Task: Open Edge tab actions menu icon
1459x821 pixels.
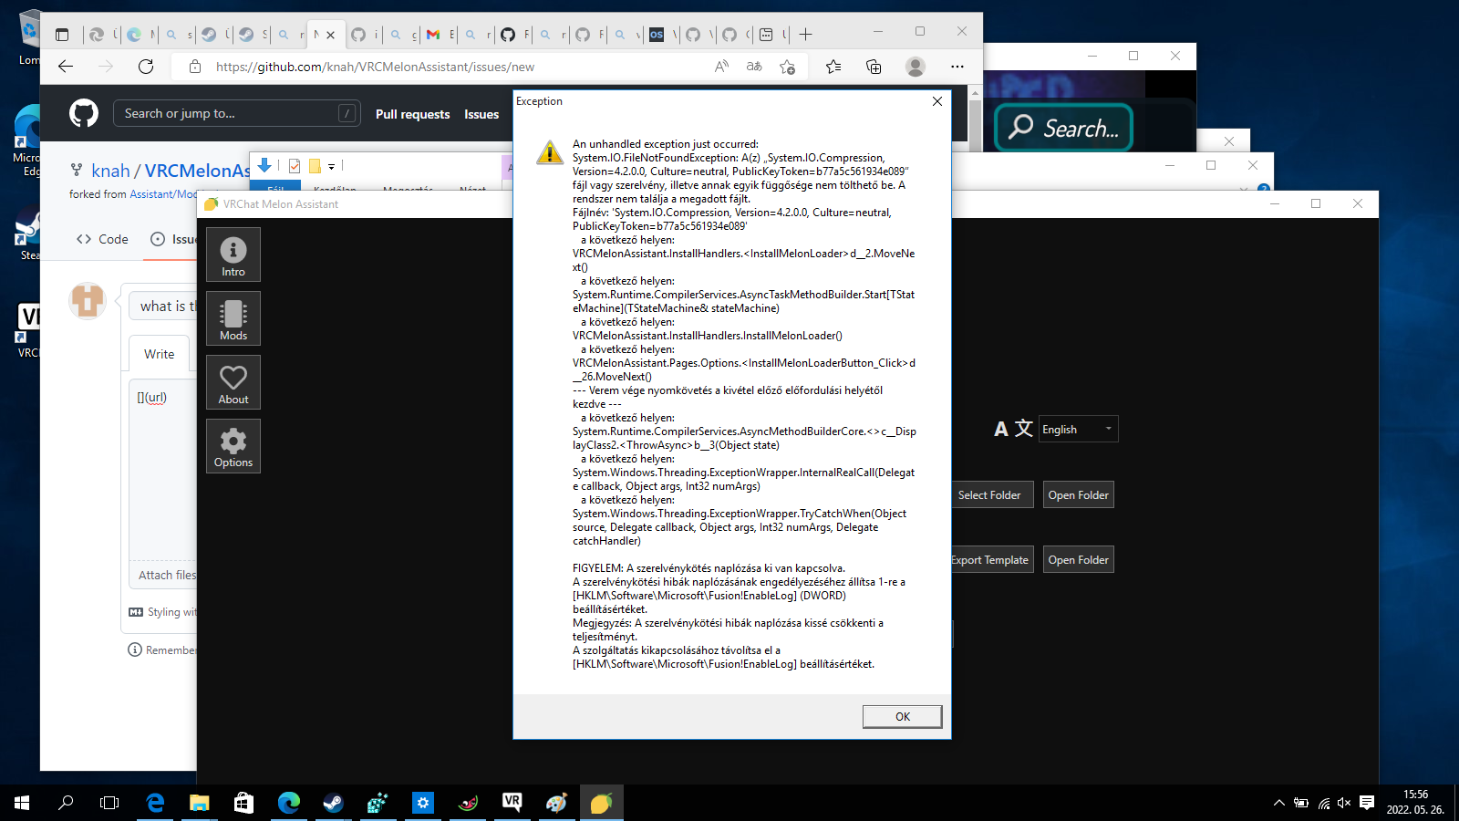Action: tap(62, 35)
